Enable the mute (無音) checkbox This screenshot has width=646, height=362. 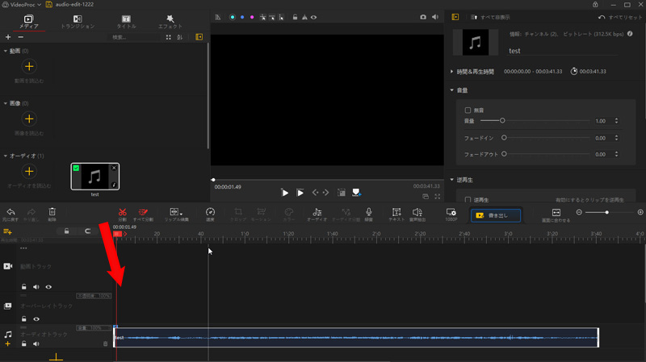click(468, 110)
